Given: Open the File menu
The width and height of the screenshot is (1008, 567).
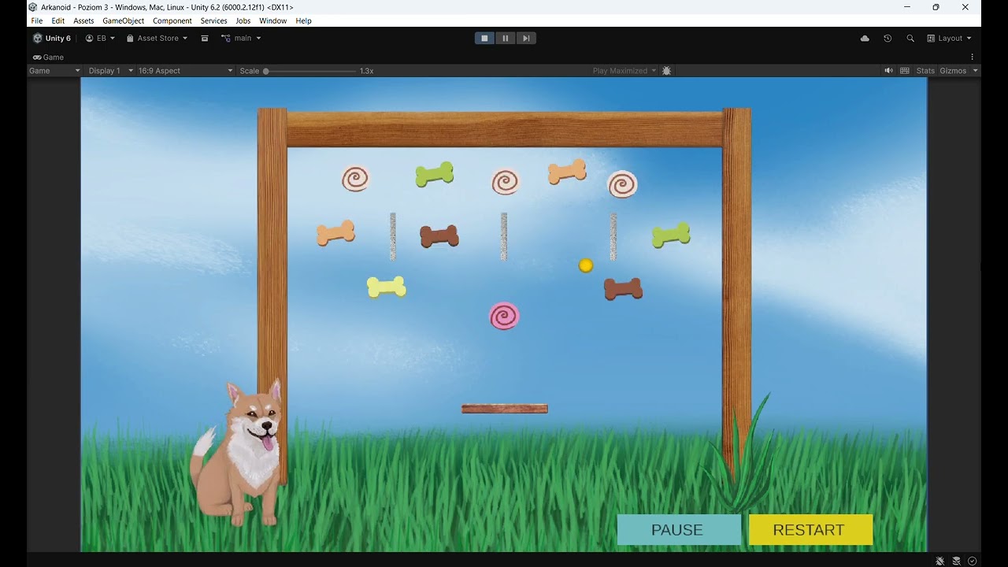Looking at the screenshot, I should pyautogui.click(x=37, y=20).
